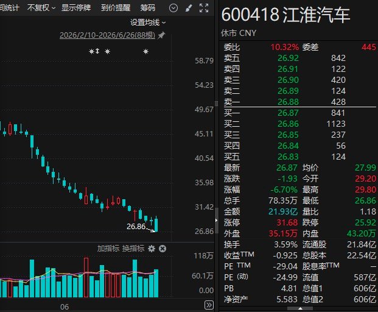Click 净资产 value 5.583
The height and width of the screenshot is (312, 378).
click(x=287, y=299)
